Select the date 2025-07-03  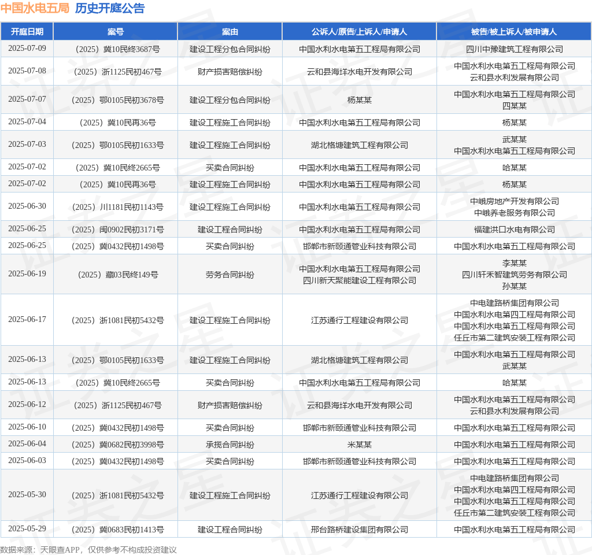click(x=27, y=144)
